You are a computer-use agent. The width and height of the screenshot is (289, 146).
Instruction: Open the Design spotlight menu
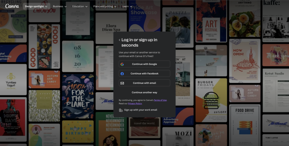[x=36, y=6]
